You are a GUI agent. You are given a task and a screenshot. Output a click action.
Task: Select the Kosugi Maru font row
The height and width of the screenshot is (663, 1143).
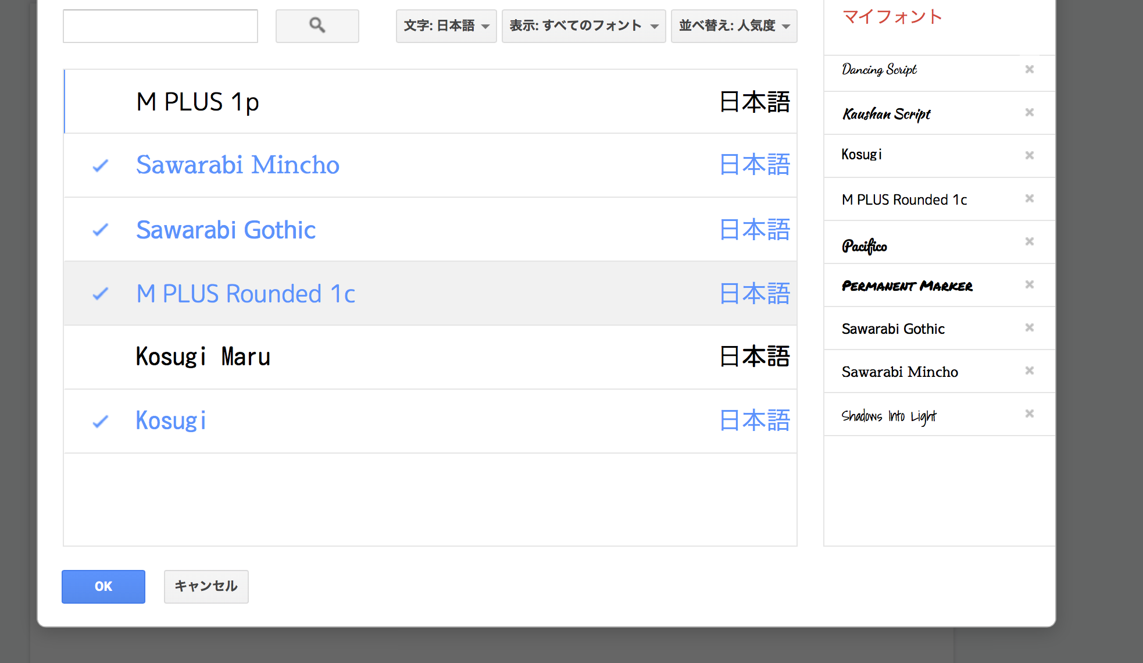coord(430,357)
